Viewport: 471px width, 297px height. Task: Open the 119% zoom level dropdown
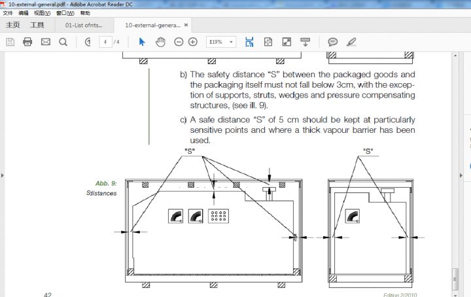(x=222, y=42)
